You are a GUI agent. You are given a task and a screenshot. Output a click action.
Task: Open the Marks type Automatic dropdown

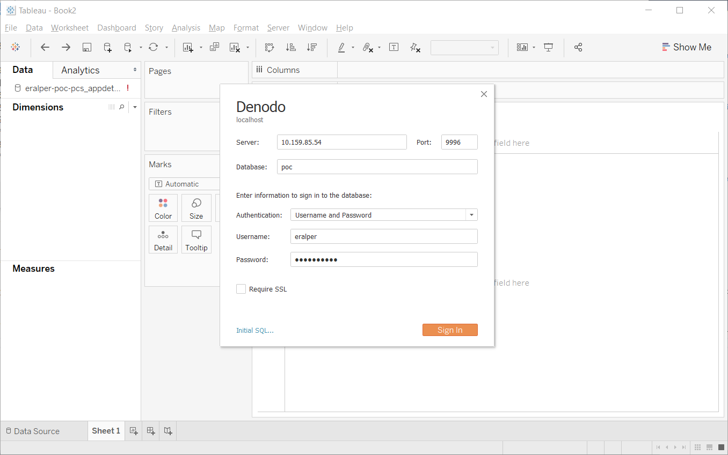point(184,184)
